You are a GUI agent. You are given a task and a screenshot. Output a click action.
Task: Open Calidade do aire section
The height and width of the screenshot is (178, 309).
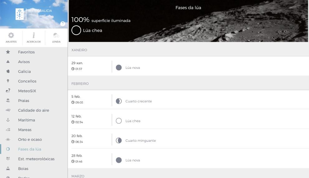pyautogui.click(x=33, y=110)
